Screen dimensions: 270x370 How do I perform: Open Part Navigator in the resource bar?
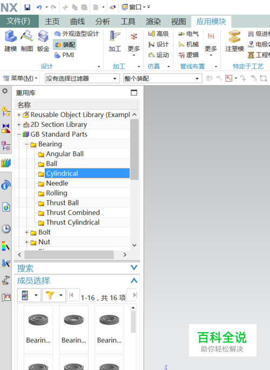[6, 146]
